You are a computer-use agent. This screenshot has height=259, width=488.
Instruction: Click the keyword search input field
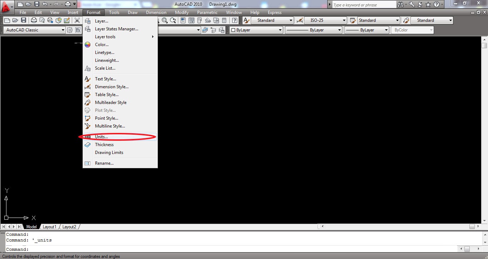pos(364,5)
